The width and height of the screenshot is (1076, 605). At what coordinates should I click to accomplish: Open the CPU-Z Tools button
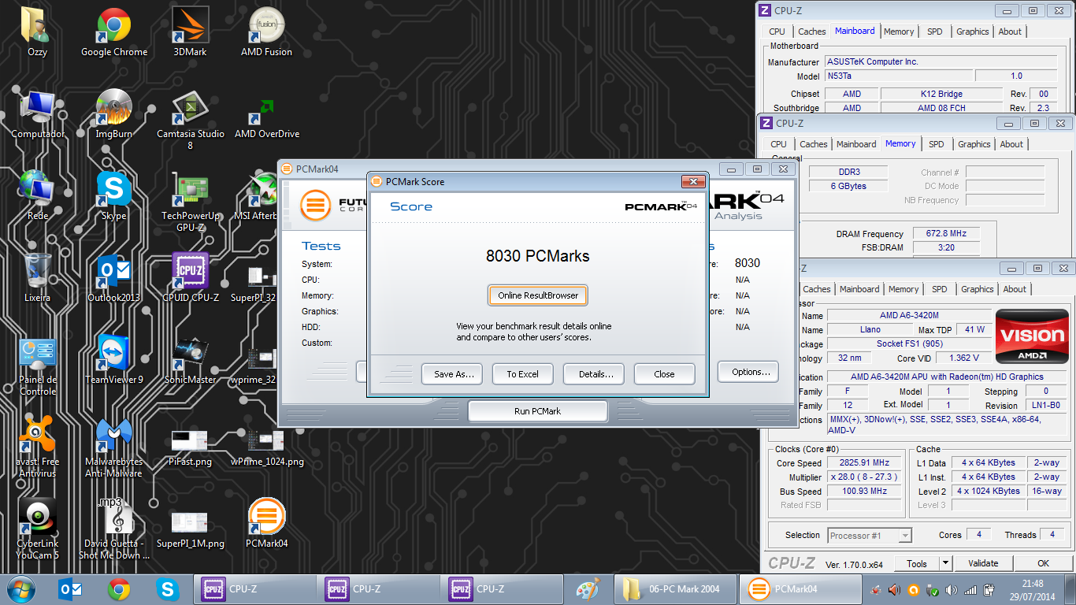(x=917, y=563)
